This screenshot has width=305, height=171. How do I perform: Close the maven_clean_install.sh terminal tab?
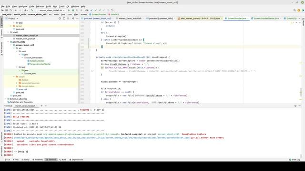click(37, 106)
